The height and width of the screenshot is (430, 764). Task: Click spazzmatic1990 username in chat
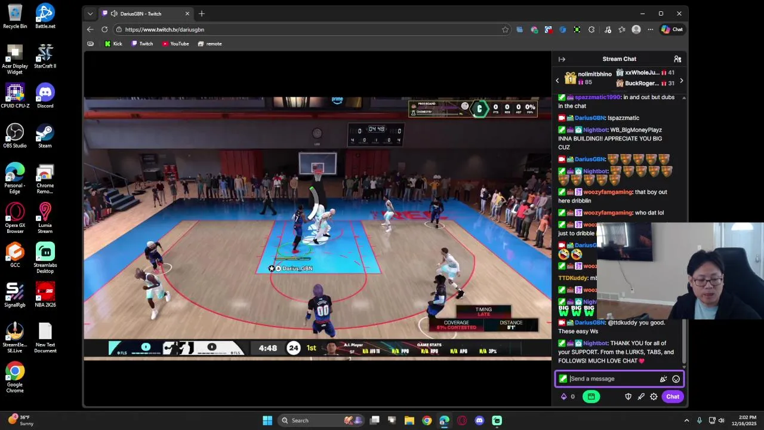(597, 97)
